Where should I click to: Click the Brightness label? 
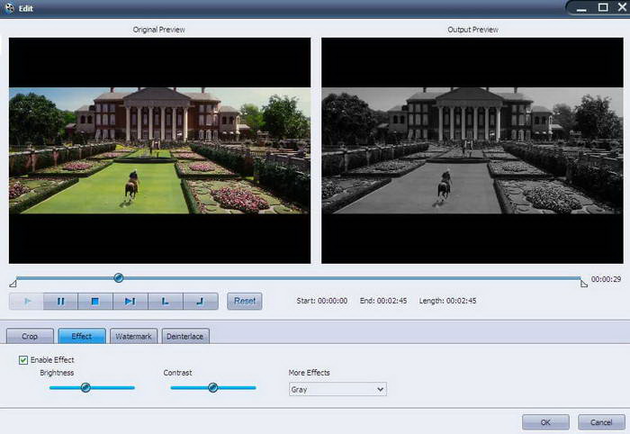point(57,373)
